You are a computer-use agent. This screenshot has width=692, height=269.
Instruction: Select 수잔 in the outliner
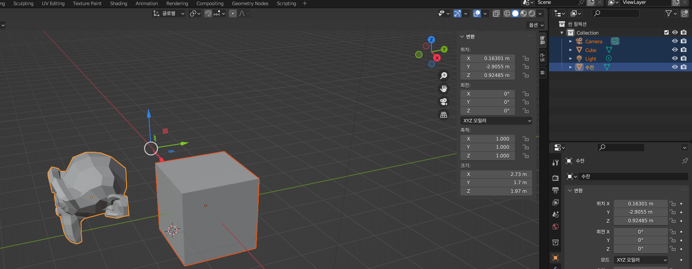(590, 67)
